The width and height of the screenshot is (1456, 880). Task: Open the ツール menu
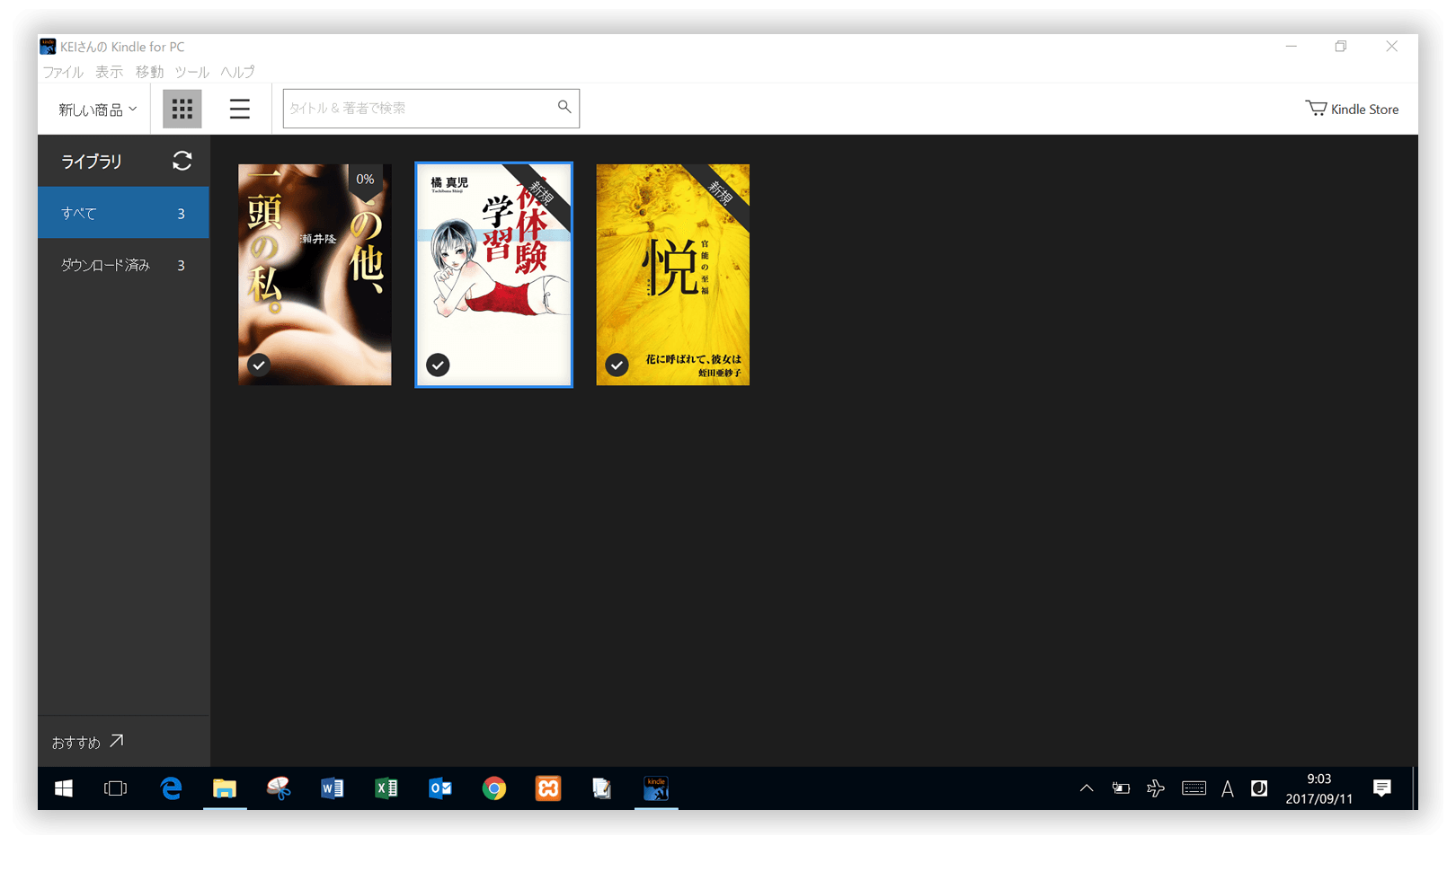pos(191,72)
